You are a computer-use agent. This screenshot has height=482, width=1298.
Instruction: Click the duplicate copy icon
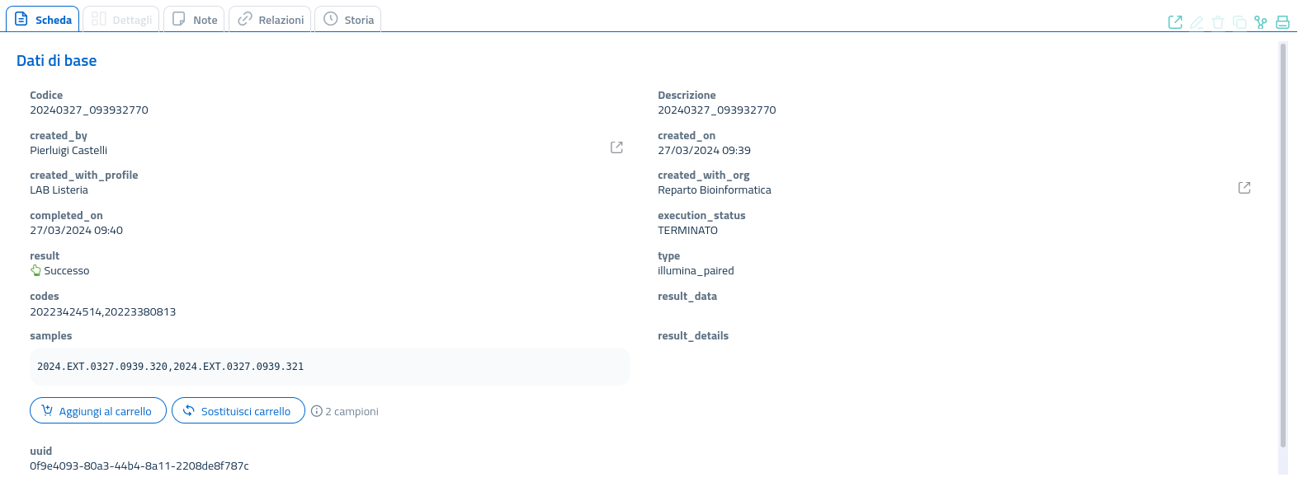point(1239,22)
